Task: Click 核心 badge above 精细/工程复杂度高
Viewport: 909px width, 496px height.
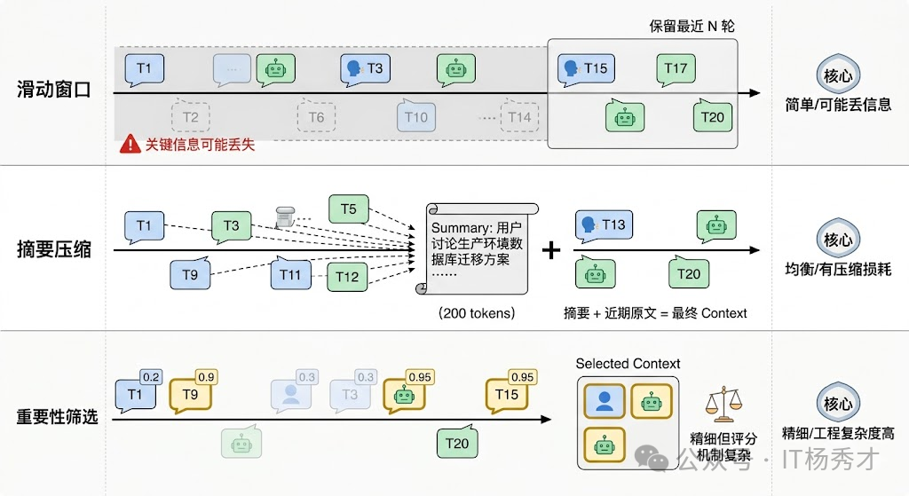Action: point(838,404)
